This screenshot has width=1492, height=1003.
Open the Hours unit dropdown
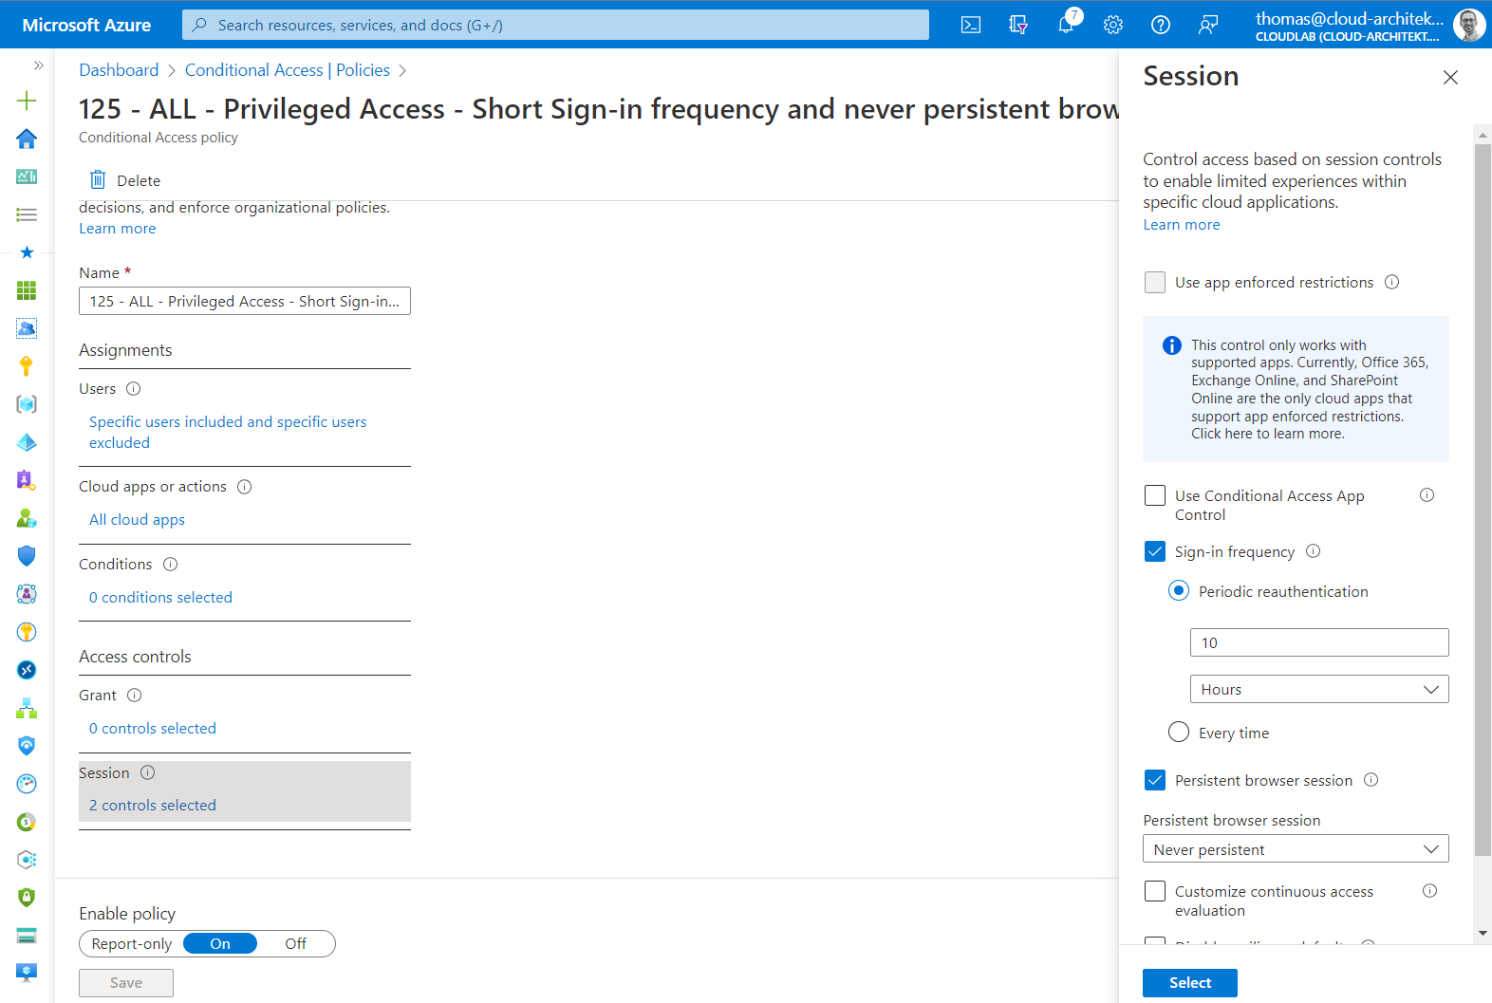click(x=1318, y=689)
